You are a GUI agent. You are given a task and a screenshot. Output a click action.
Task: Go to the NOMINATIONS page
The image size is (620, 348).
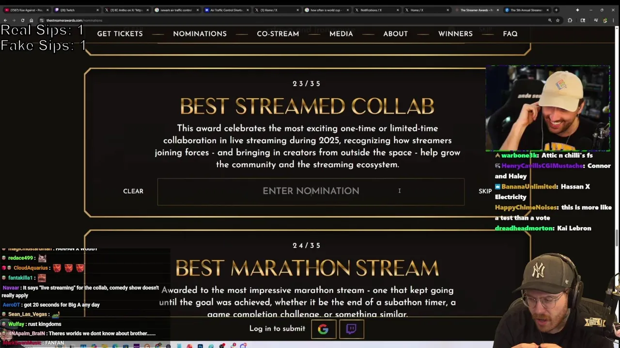pos(200,34)
